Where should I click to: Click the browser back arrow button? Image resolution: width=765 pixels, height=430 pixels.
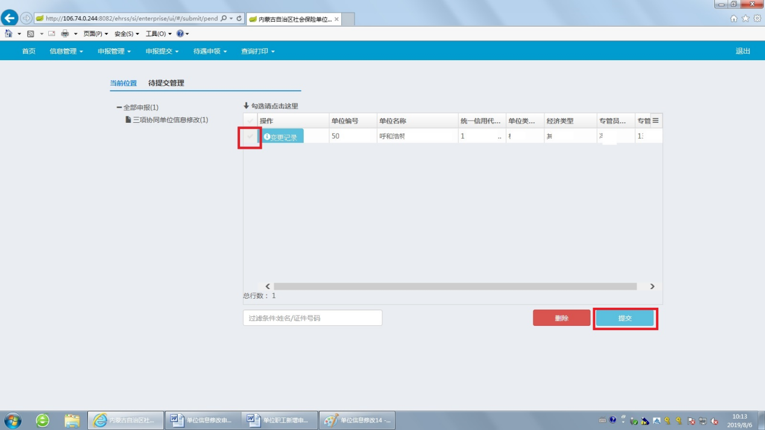point(10,18)
